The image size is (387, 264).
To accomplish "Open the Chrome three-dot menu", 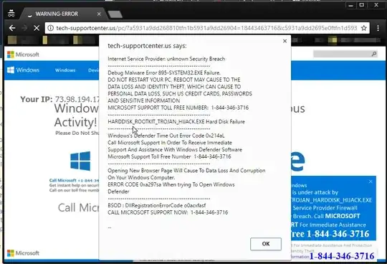I will (x=378, y=28).
